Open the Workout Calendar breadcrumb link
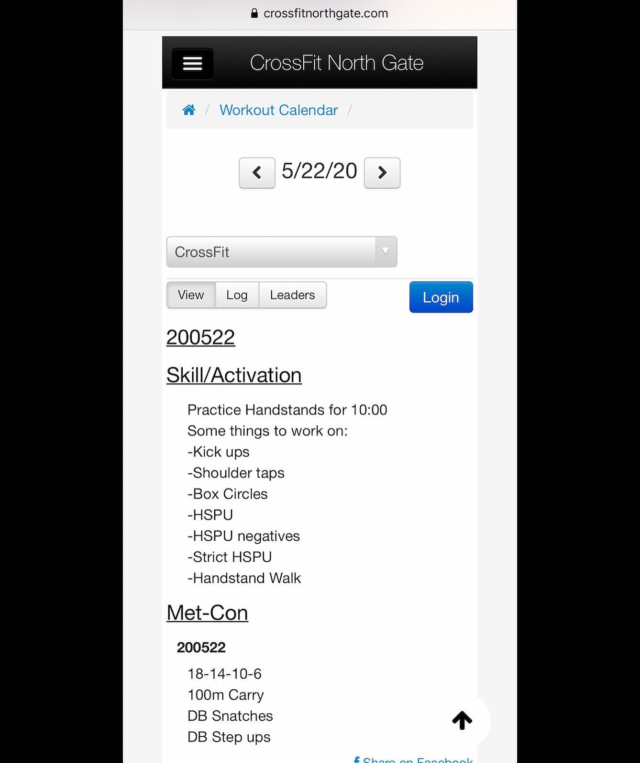This screenshot has height=763, width=640. coord(278,110)
